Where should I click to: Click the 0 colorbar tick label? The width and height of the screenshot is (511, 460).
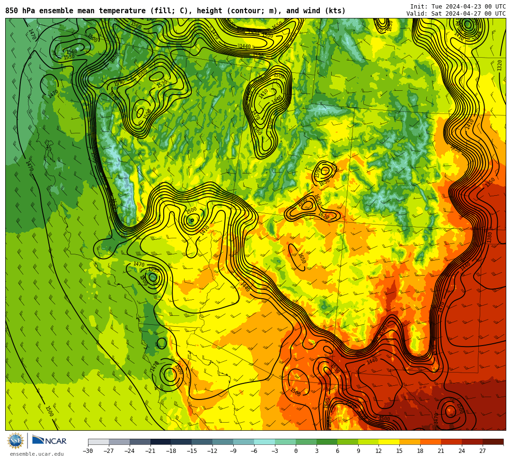(296, 451)
